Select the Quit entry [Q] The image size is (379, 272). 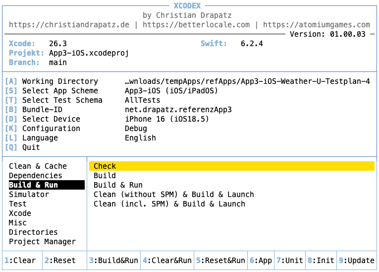click(x=22, y=147)
